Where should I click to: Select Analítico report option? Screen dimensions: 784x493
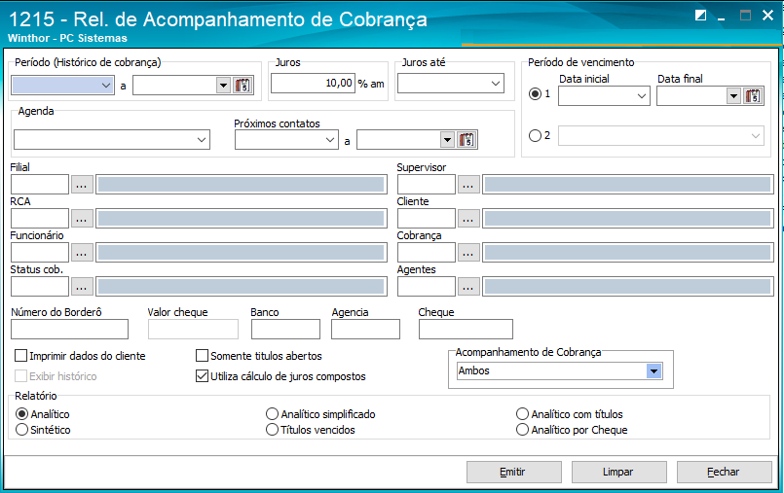(x=21, y=414)
